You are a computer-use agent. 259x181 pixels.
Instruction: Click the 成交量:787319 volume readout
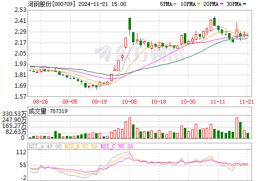pyautogui.click(x=48, y=111)
